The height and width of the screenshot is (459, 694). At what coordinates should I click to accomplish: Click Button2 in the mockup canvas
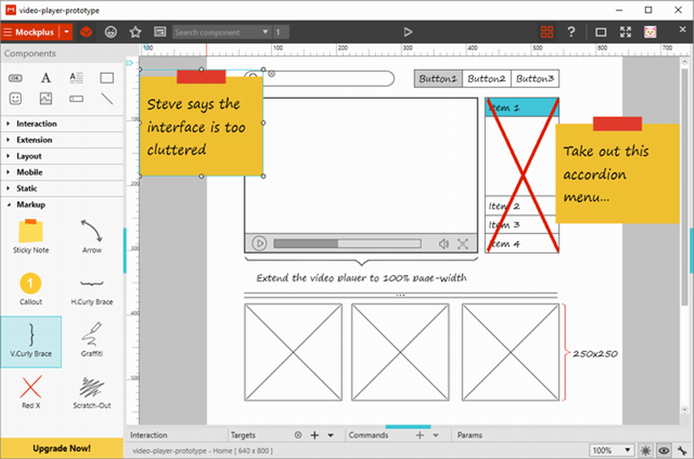pos(487,79)
